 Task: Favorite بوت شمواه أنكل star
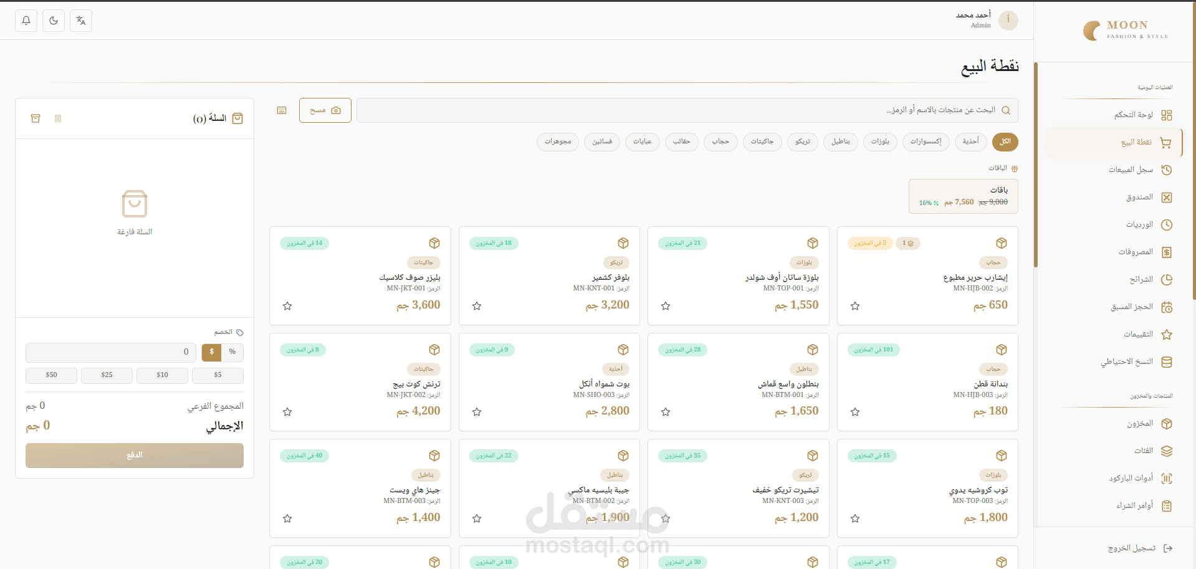477,412
